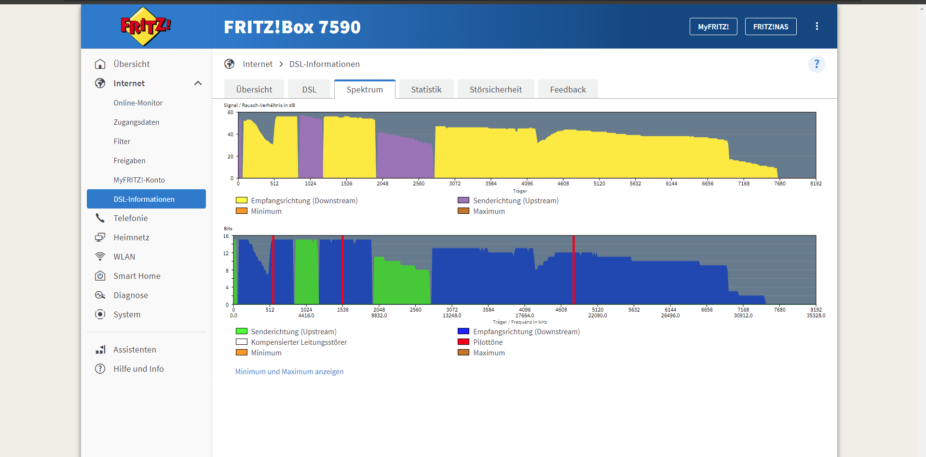Click the Hilfe und Info question icon
Viewport: 926px width, 457px height.
tap(100, 369)
